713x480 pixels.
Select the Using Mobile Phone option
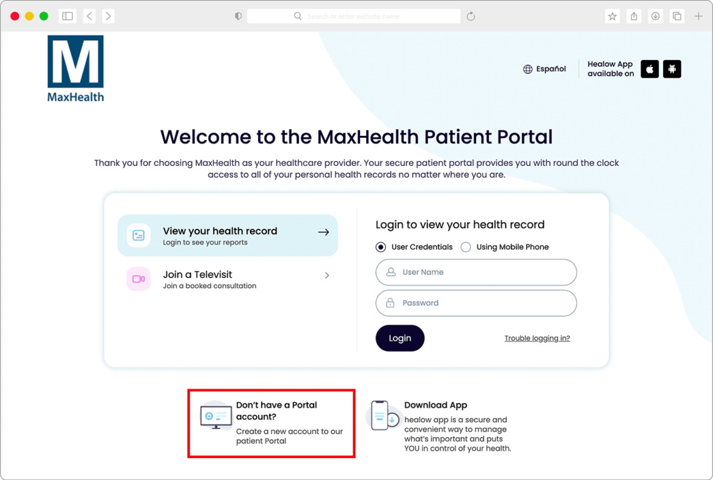pos(466,247)
